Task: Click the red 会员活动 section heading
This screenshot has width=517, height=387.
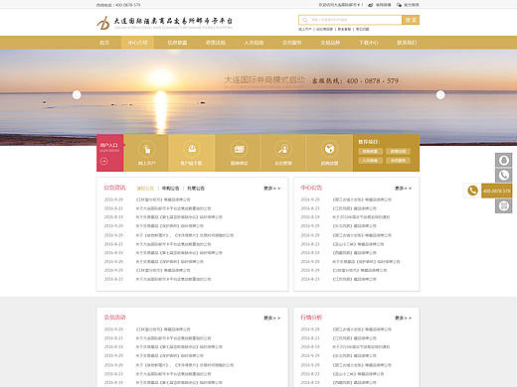Action: 114,318
